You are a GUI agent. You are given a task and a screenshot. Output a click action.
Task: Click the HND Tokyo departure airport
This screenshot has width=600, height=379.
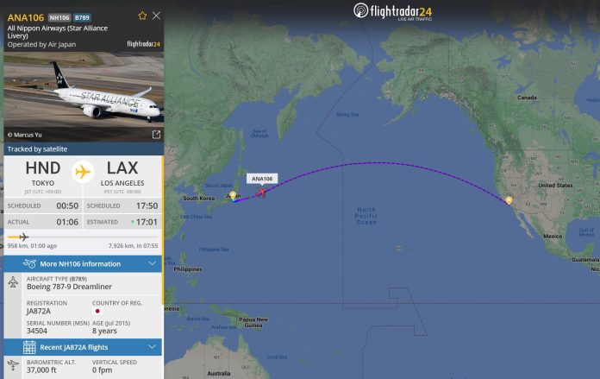(x=43, y=176)
